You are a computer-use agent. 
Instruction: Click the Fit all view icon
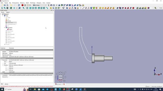(2, 8)
